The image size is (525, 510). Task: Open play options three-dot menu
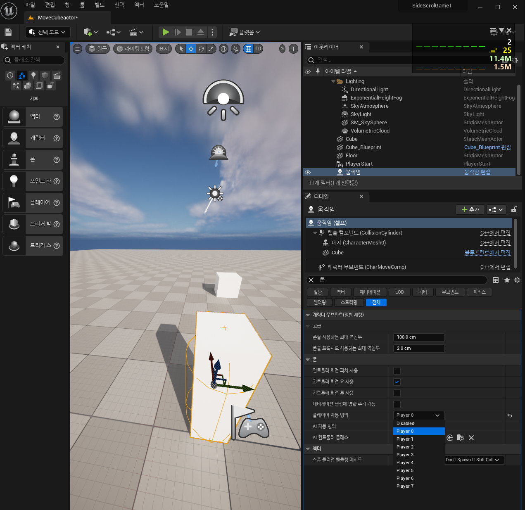[x=212, y=32]
